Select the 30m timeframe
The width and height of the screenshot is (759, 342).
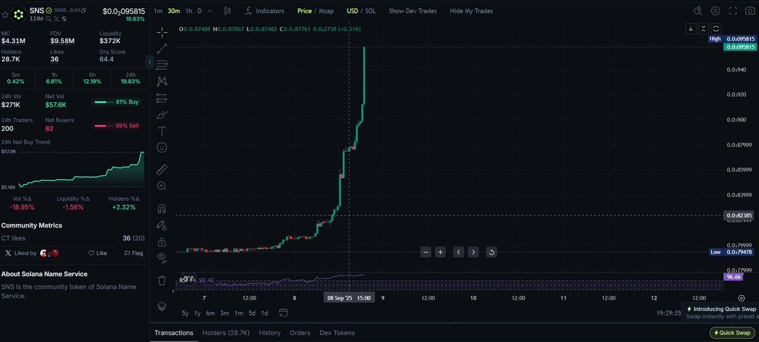174,11
